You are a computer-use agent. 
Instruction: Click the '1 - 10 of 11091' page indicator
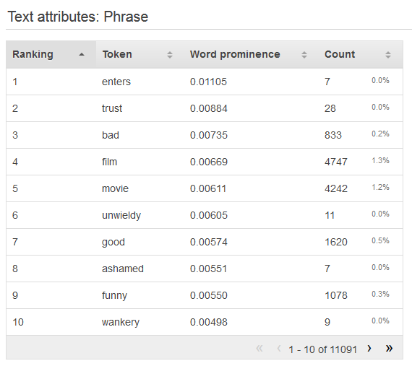322,349
